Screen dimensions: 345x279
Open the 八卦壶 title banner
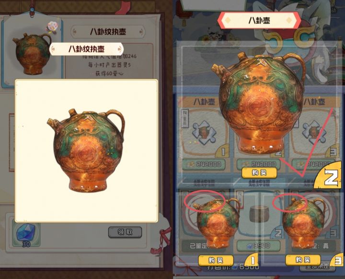[x=259, y=21]
